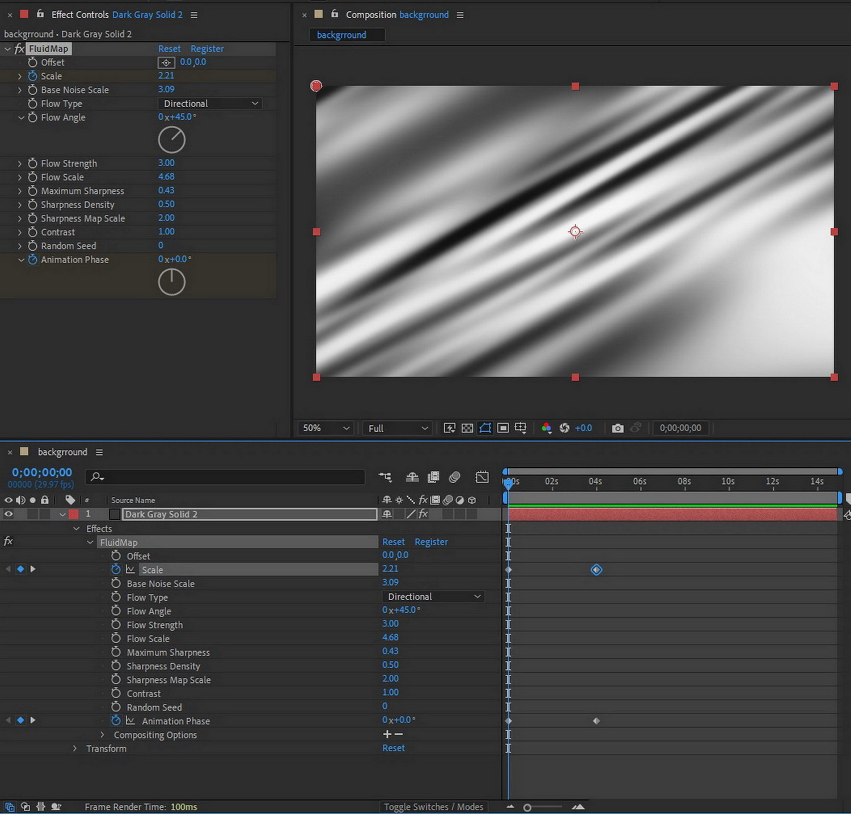Image resolution: width=851 pixels, height=814 pixels.
Task: Toggle the lock on Effect Controls panel
Action: (x=40, y=14)
